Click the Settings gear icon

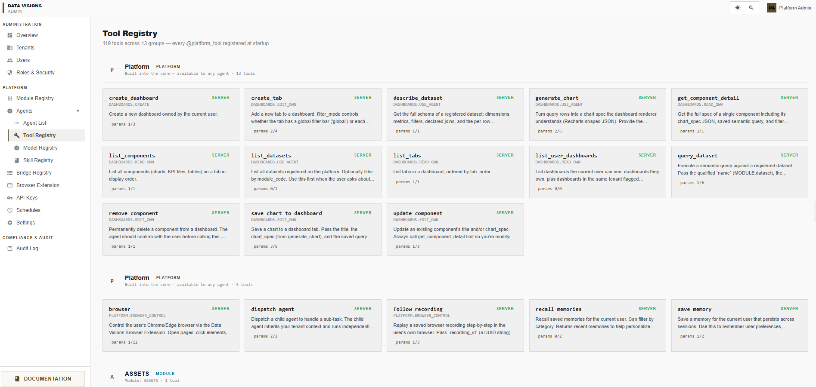coord(10,223)
